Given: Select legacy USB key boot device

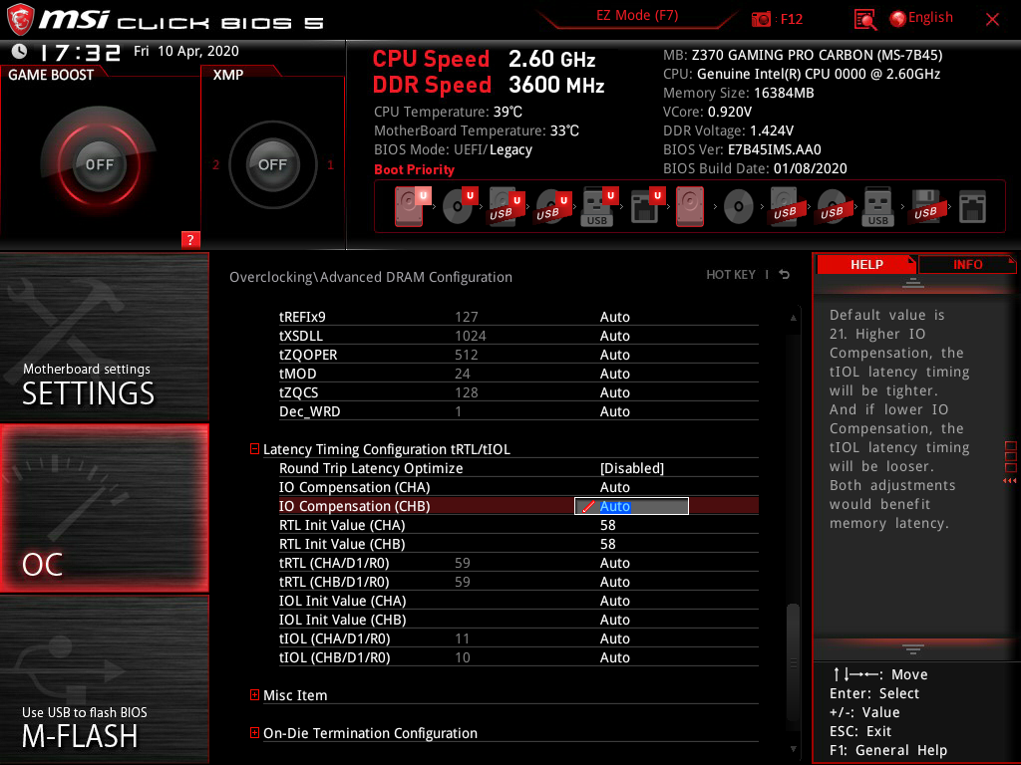Looking at the screenshot, I should (878, 206).
